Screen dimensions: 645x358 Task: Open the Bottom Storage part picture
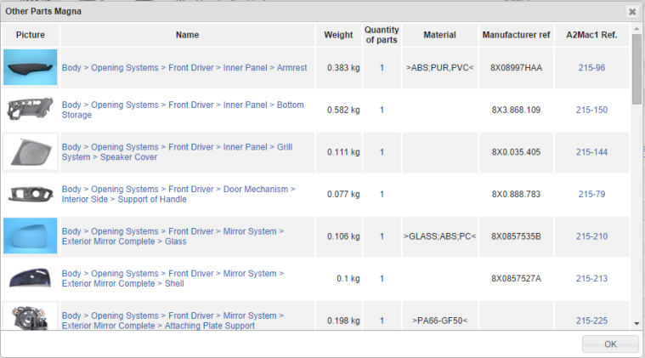pyautogui.click(x=31, y=110)
